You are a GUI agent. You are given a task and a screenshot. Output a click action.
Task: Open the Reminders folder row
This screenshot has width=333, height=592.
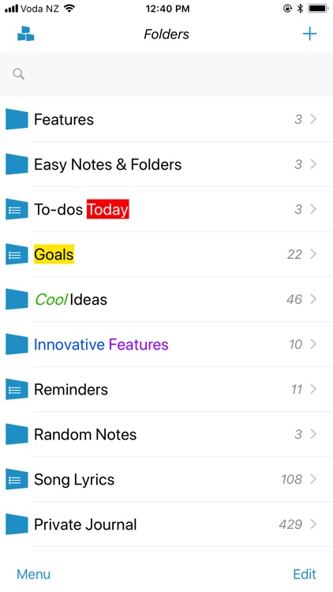tap(166, 389)
